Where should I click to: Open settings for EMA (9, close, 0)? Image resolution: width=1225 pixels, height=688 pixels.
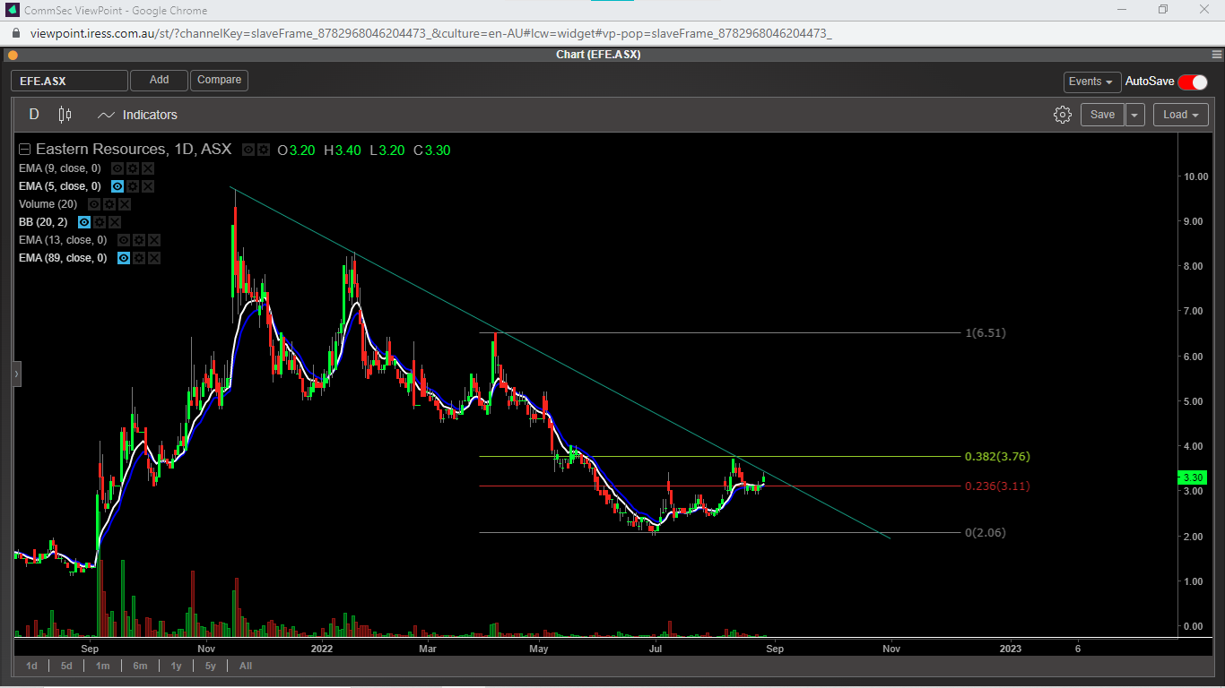[x=133, y=168]
